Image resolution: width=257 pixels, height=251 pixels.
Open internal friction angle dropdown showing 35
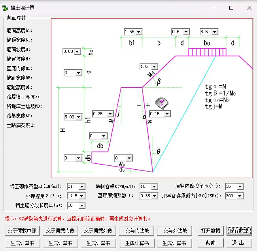coord(240,187)
